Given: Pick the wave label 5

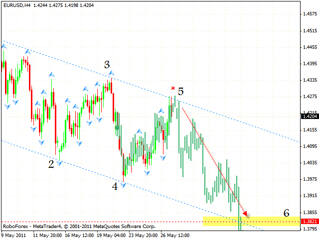Looking at the screenshot, I should (x=180, y=92).
